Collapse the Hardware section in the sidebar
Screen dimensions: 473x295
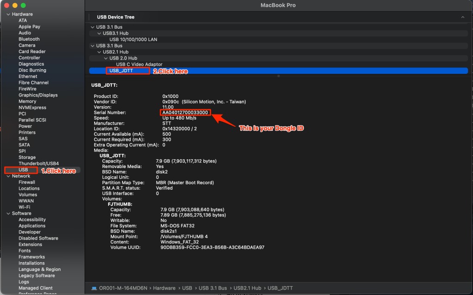[x=8, y=14]
